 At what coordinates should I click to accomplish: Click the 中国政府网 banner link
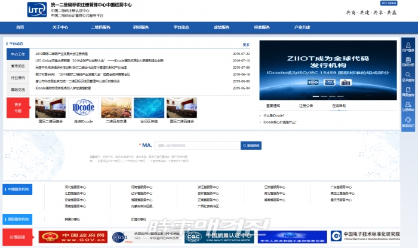click(73, 237)
